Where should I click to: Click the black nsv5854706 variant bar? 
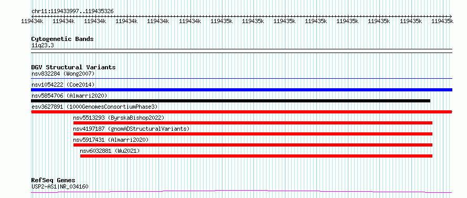231,101
